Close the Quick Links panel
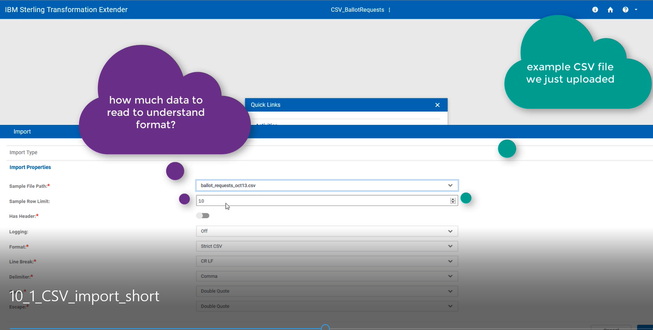 tap(437, 105)
